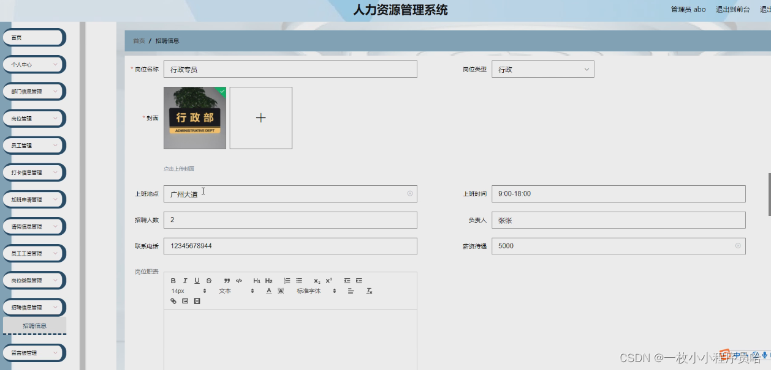Viewport: 771px width, 370px height.
Task: Open the 标准字体 font family dropdown
Action: pos(316,291)
